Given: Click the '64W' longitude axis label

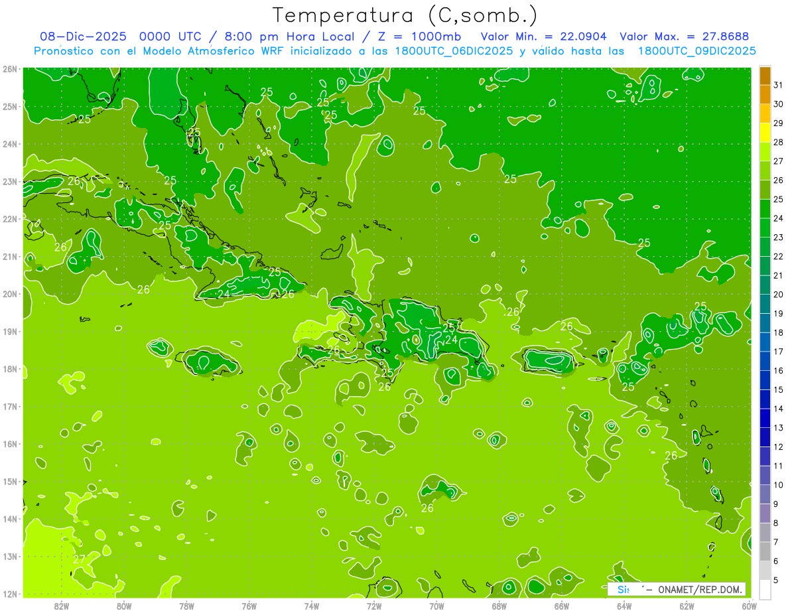Looking at the screenshot, I should click(624, 605).
